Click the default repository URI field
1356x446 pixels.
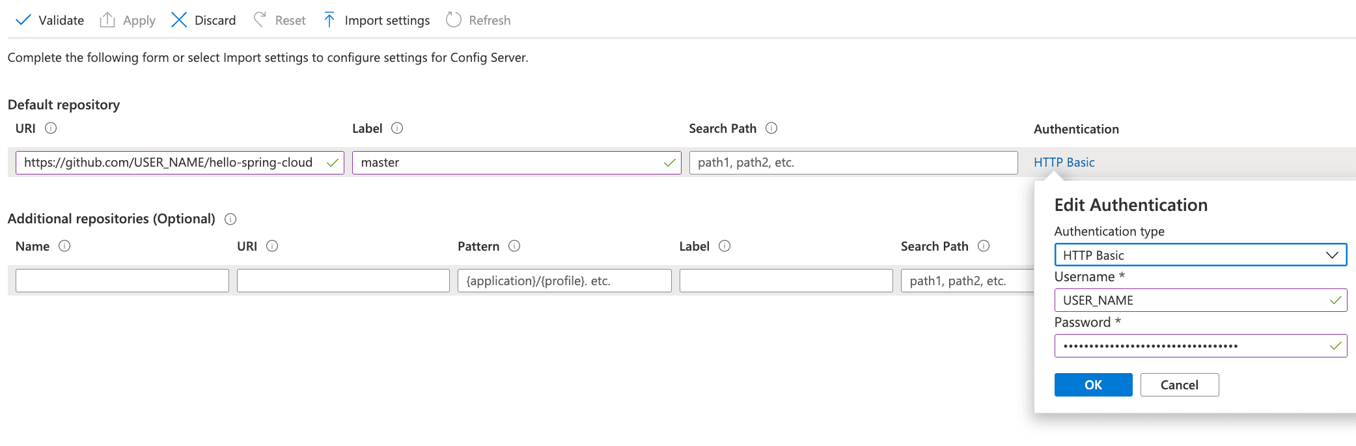pyautogui.click(x=180, y=163)
